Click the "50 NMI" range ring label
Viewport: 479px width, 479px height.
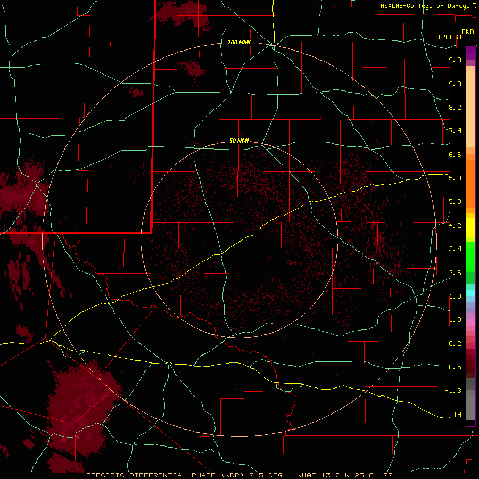pos(239,141)
